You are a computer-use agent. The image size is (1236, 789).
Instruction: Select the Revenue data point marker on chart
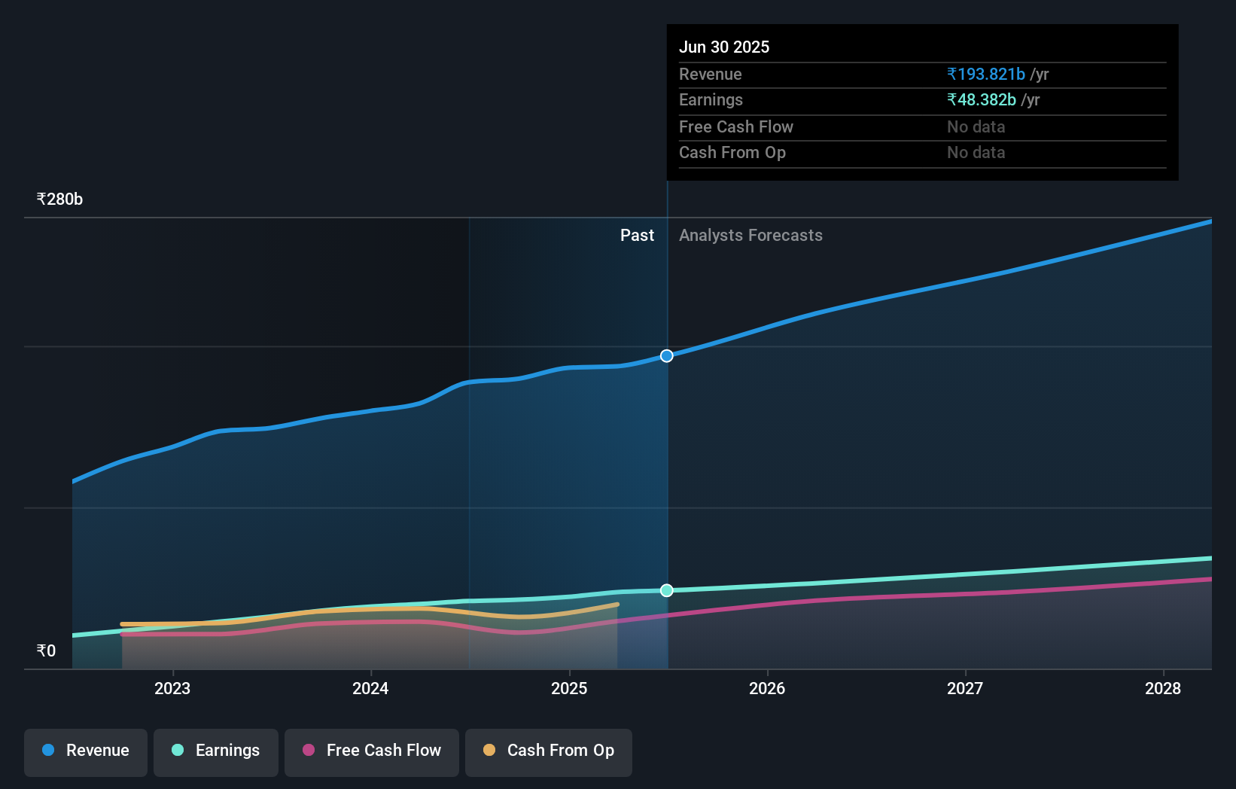[x=666, y=355]
